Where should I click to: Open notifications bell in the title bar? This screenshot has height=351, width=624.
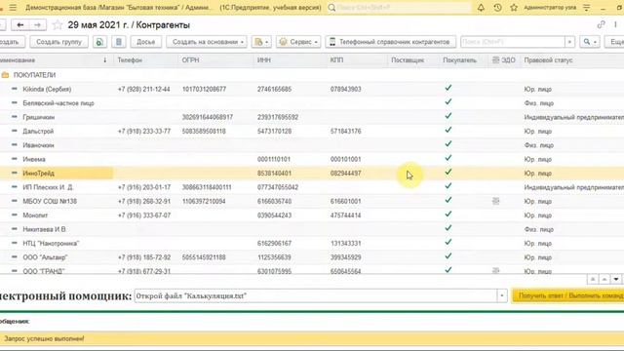481,8
